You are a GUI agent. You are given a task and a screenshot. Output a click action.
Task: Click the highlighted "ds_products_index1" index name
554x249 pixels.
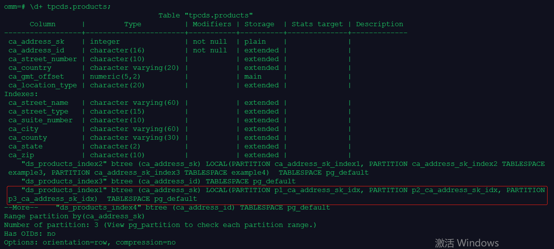click(x=64, y=190)
